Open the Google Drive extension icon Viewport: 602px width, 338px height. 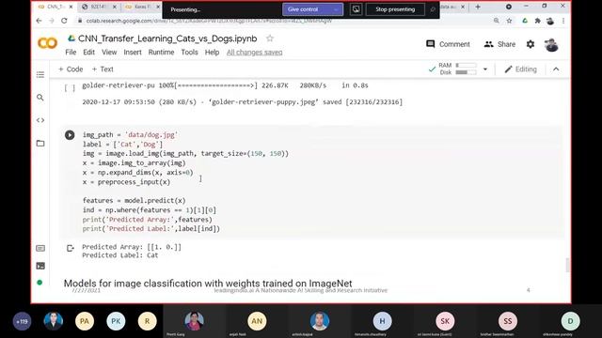525,21
